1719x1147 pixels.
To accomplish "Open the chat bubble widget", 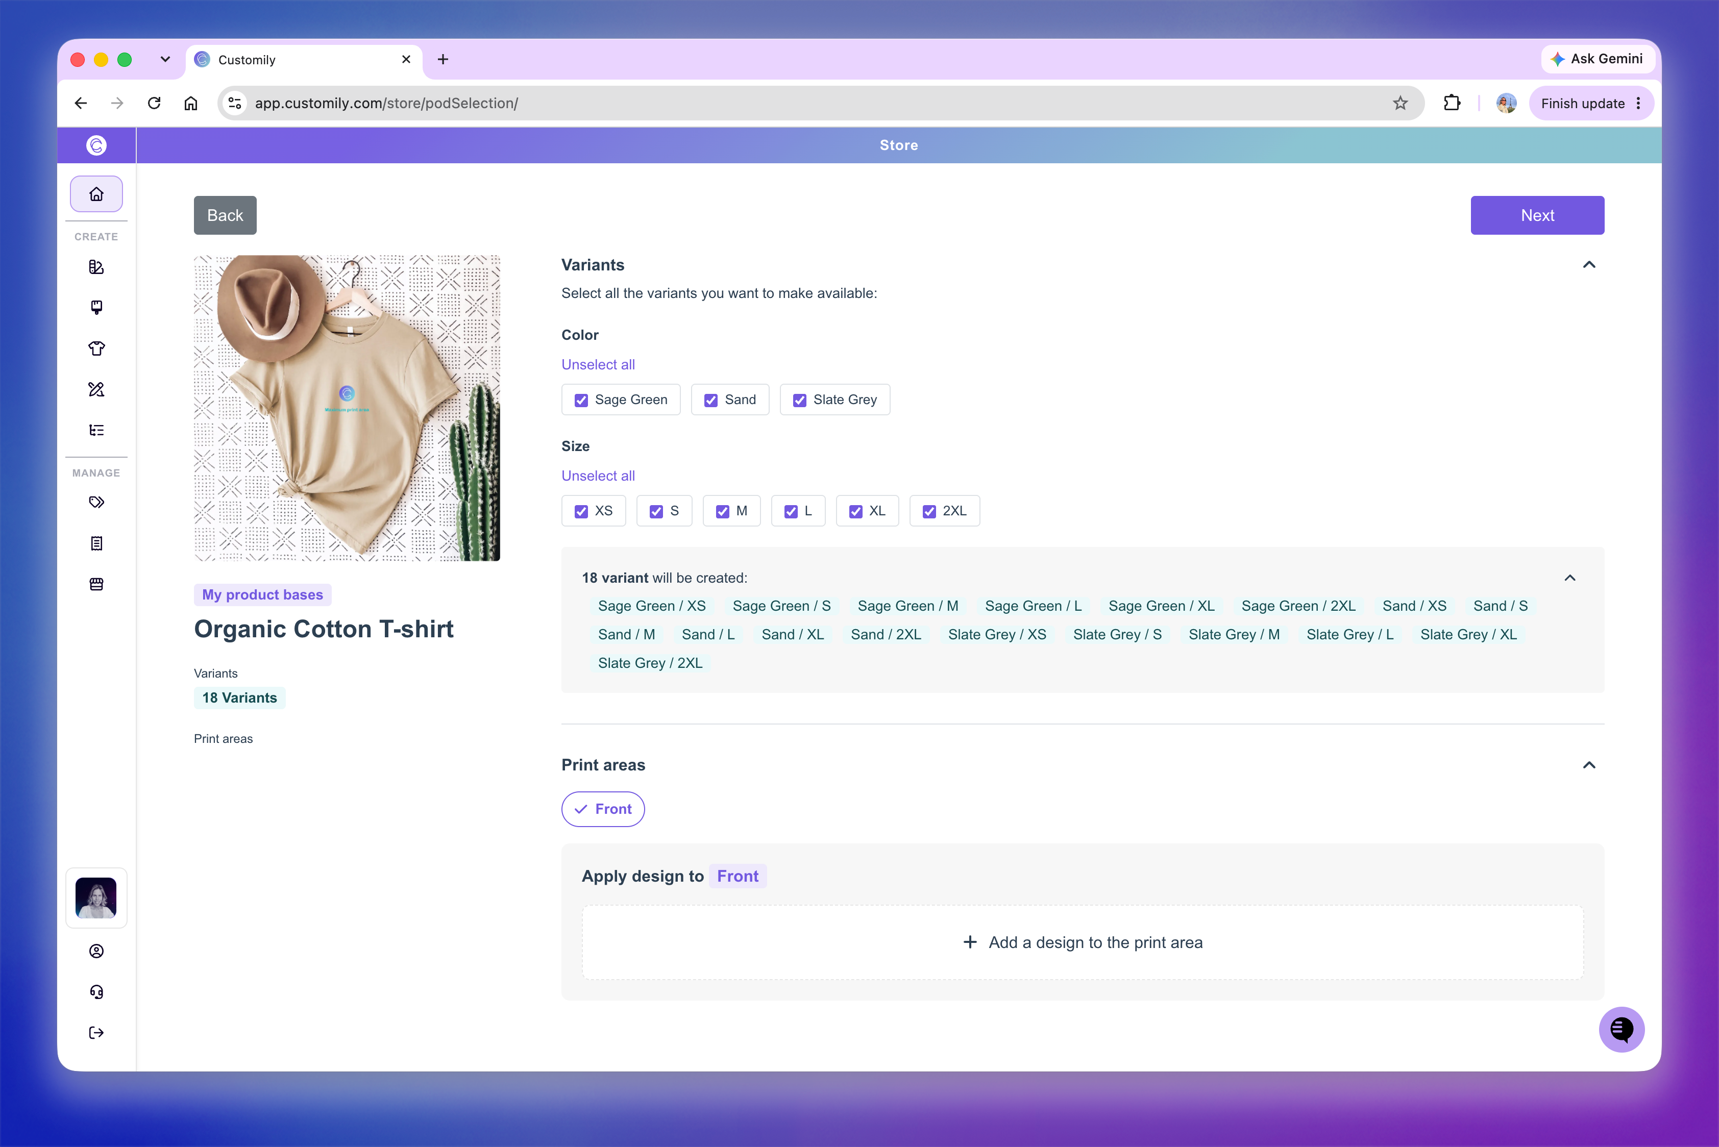I will [x=1621, y=1029].
